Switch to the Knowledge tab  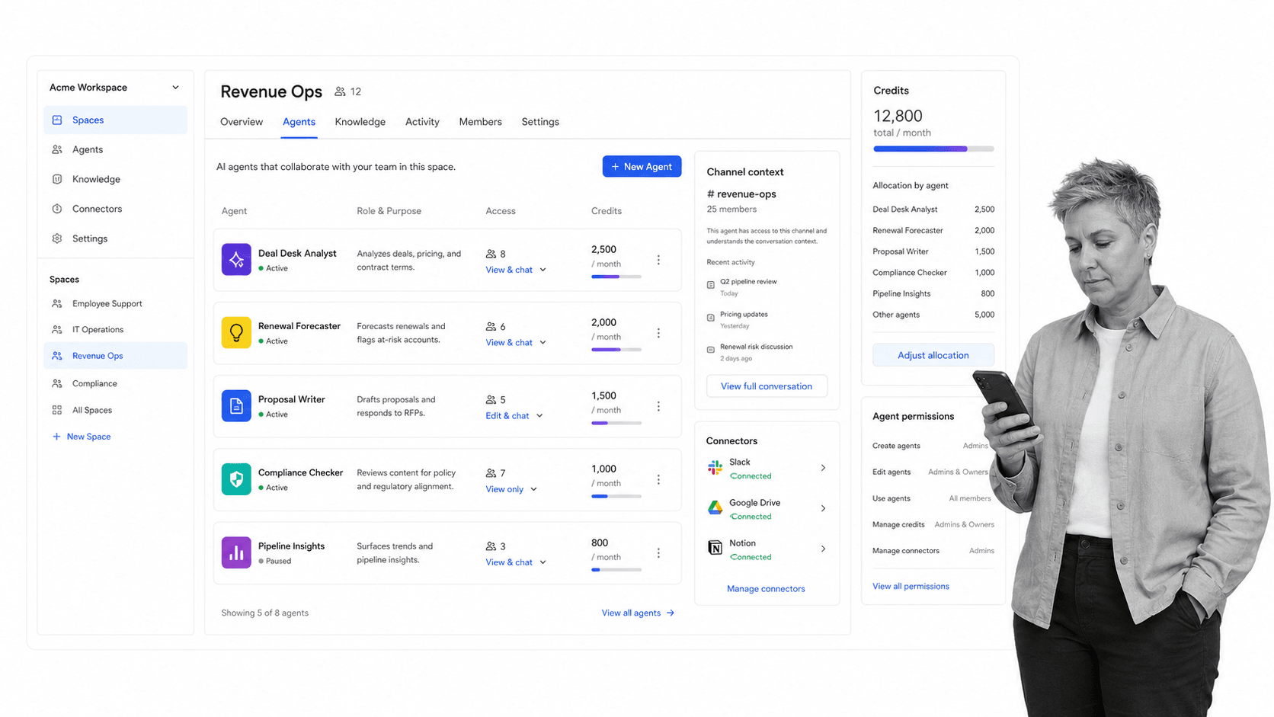[x=360, y=122]
